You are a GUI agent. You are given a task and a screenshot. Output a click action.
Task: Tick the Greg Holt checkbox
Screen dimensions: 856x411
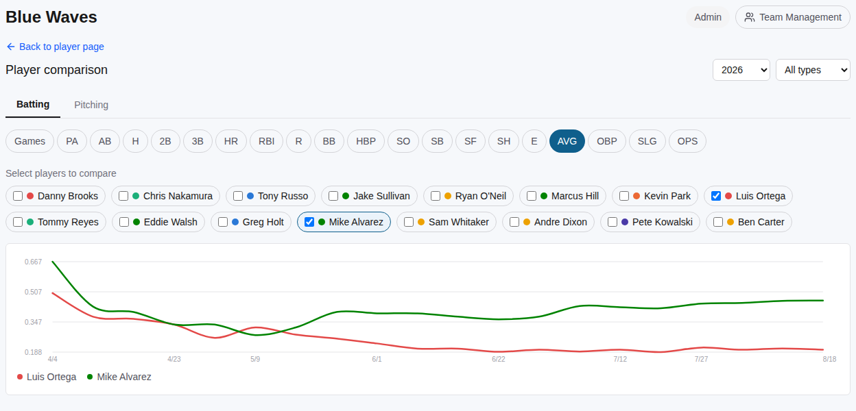tap(223, 222)
